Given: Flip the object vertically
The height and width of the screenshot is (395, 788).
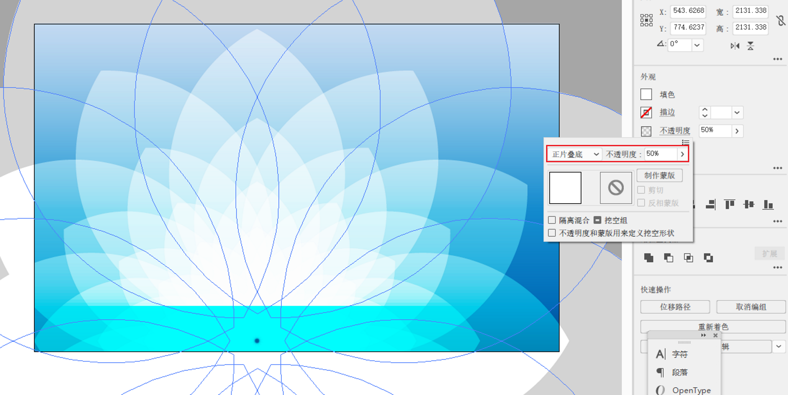Looking at the screenshot, I should click(751, 46).
